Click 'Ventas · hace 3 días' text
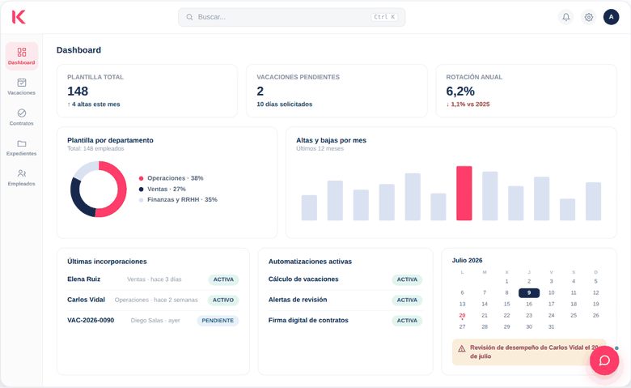 point(155,279)
